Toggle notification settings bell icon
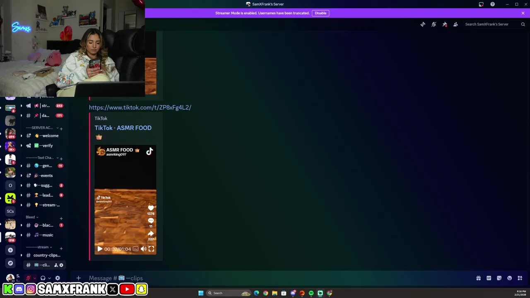Viewport: 530px width, 298px height. [434, 24]
